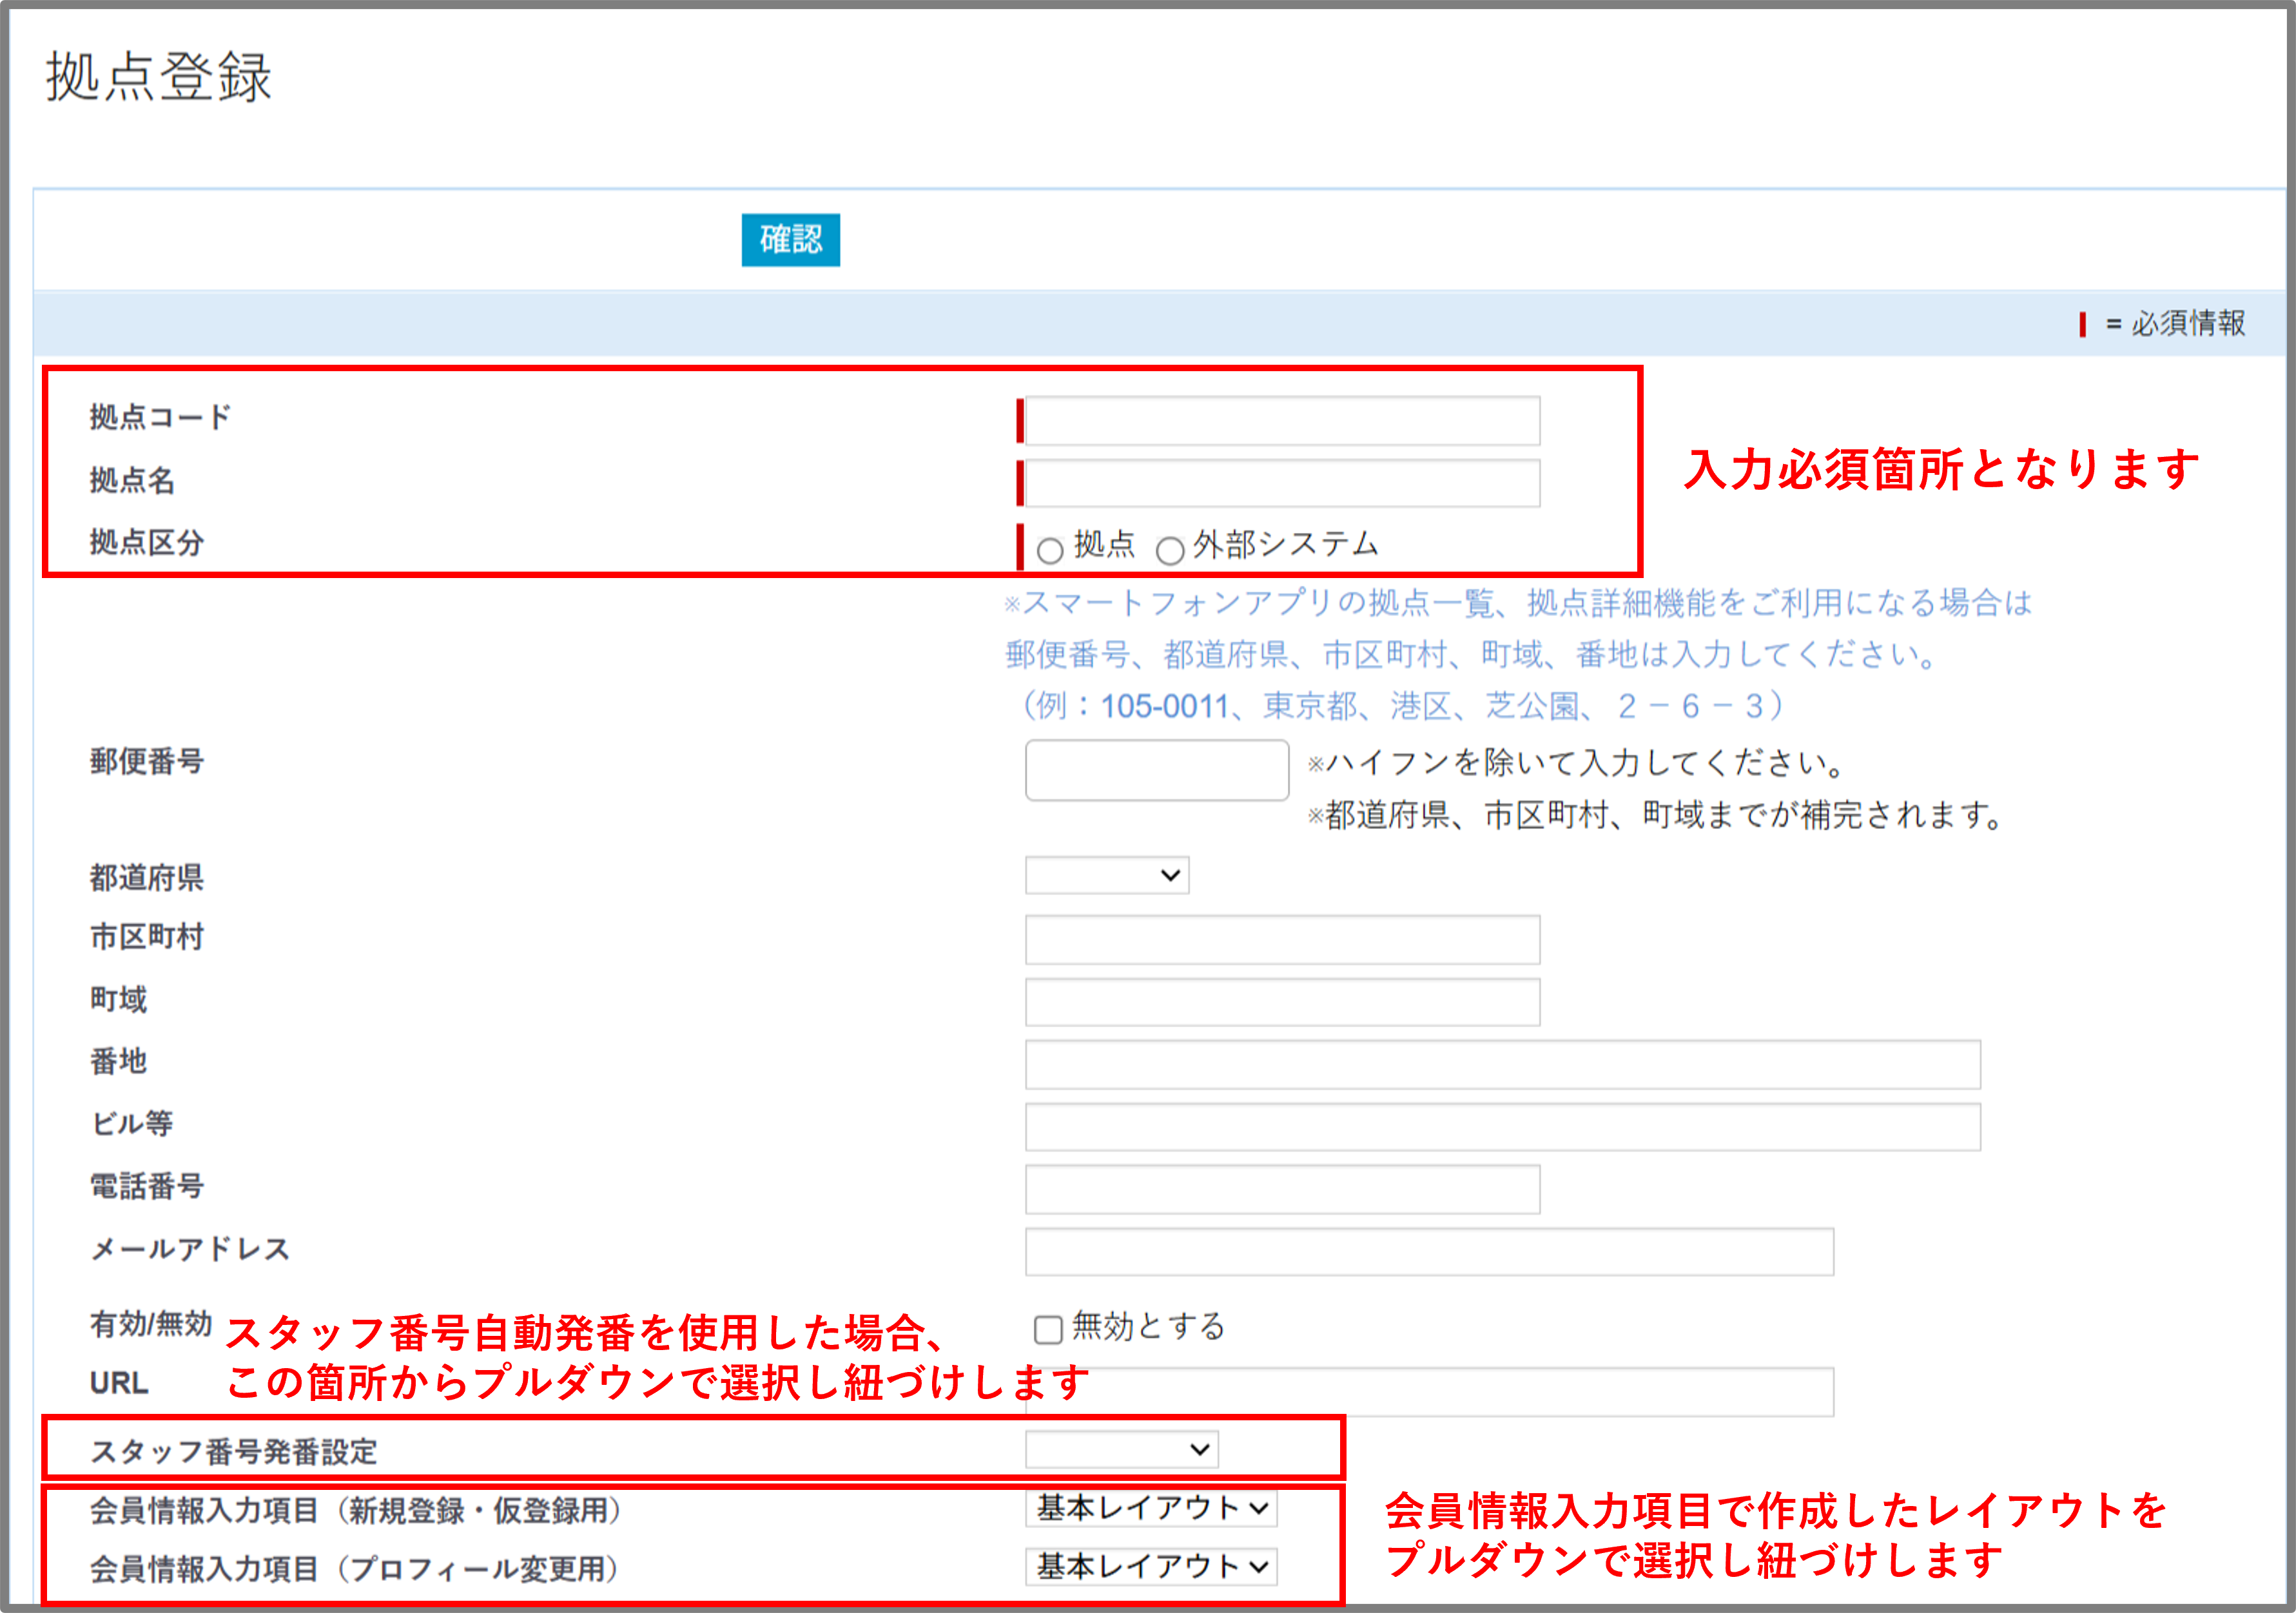
Task: Select the 拠点 radio button
Action: (x=1049, y=550)
